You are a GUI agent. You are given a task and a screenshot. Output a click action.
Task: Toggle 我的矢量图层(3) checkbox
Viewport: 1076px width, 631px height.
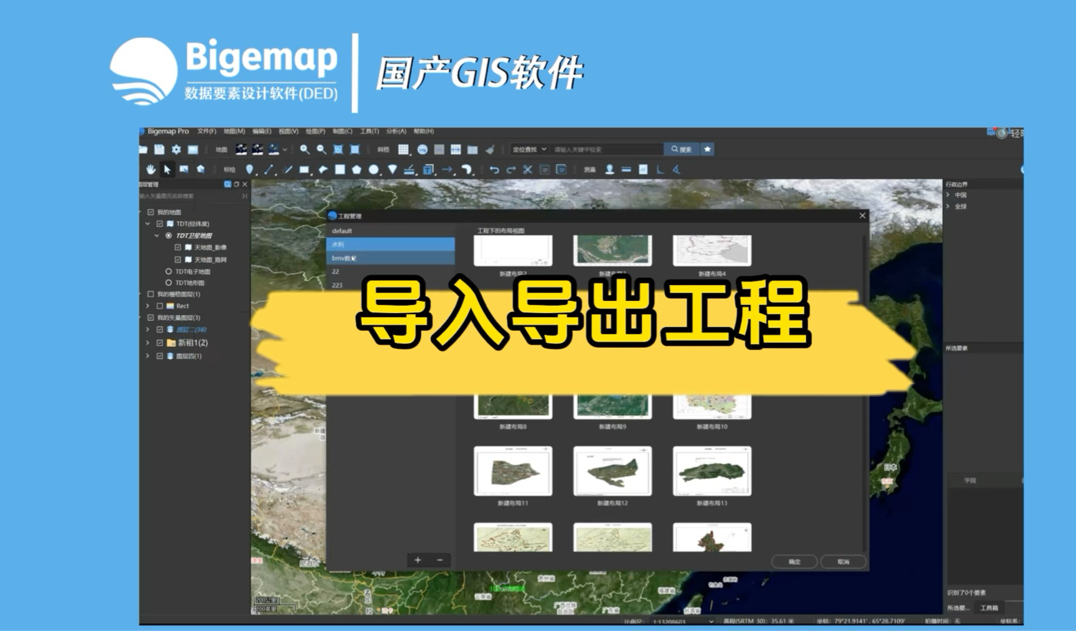coord(150,317)
